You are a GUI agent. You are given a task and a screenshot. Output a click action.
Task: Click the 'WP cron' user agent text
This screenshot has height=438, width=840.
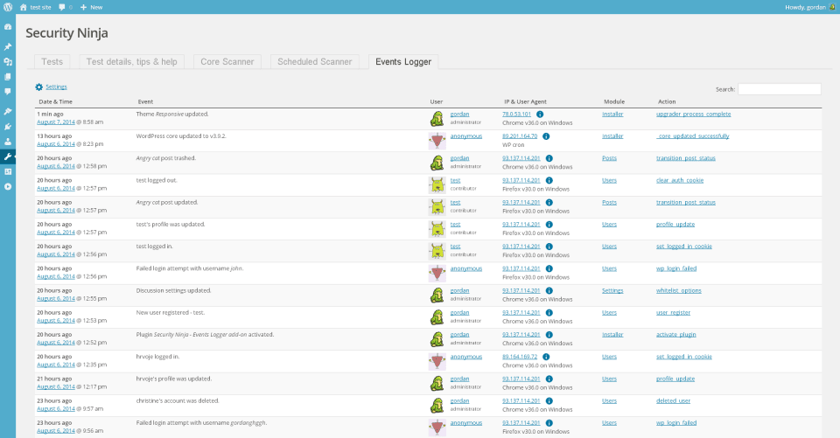(x=514, y=144)
